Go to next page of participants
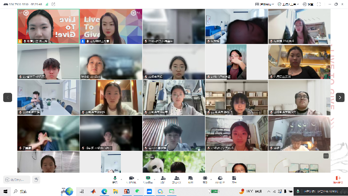The width and height of the screenshot is (348, 196). coord(340,97)
